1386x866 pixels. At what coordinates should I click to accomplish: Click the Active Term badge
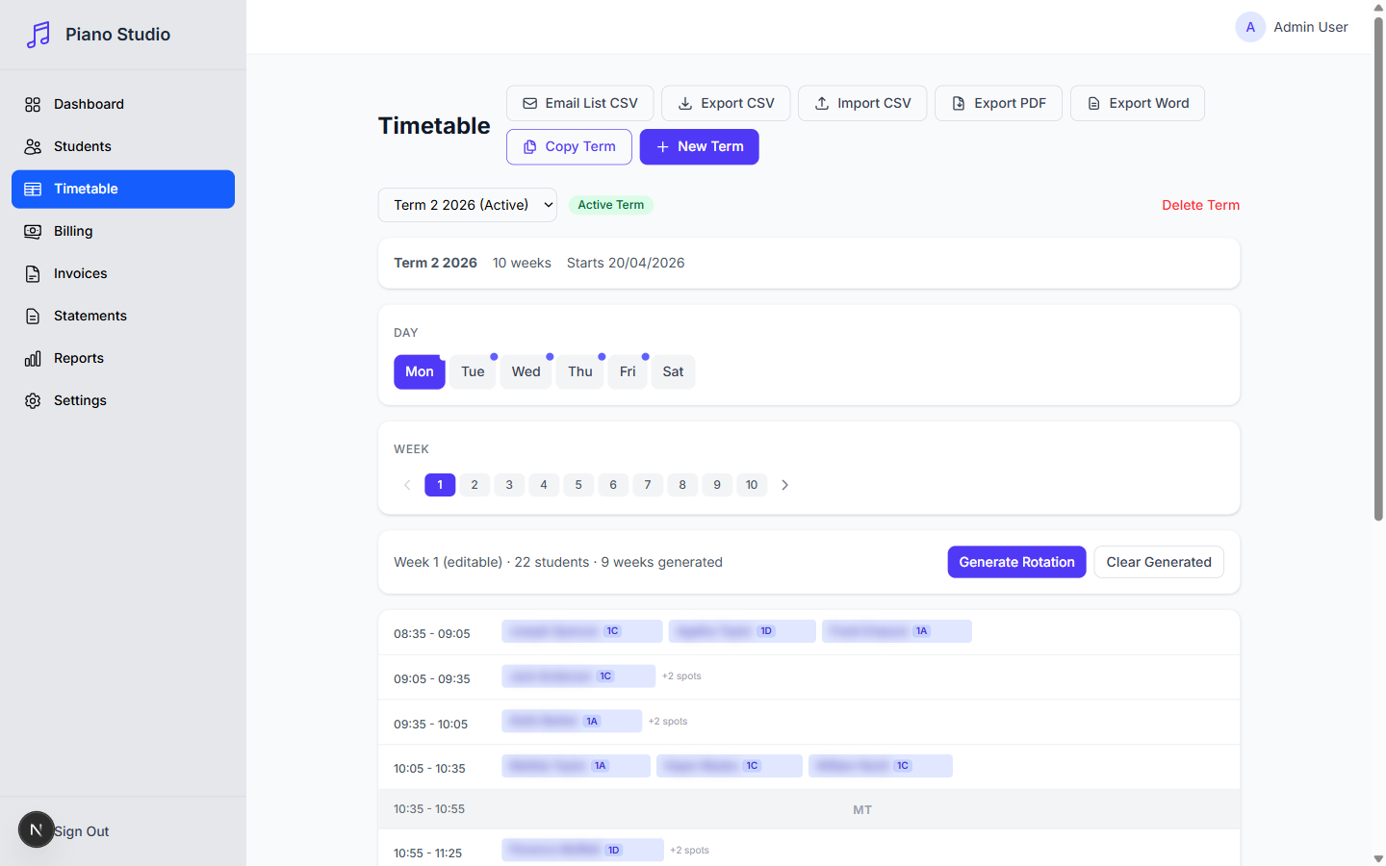coord(611,205)
